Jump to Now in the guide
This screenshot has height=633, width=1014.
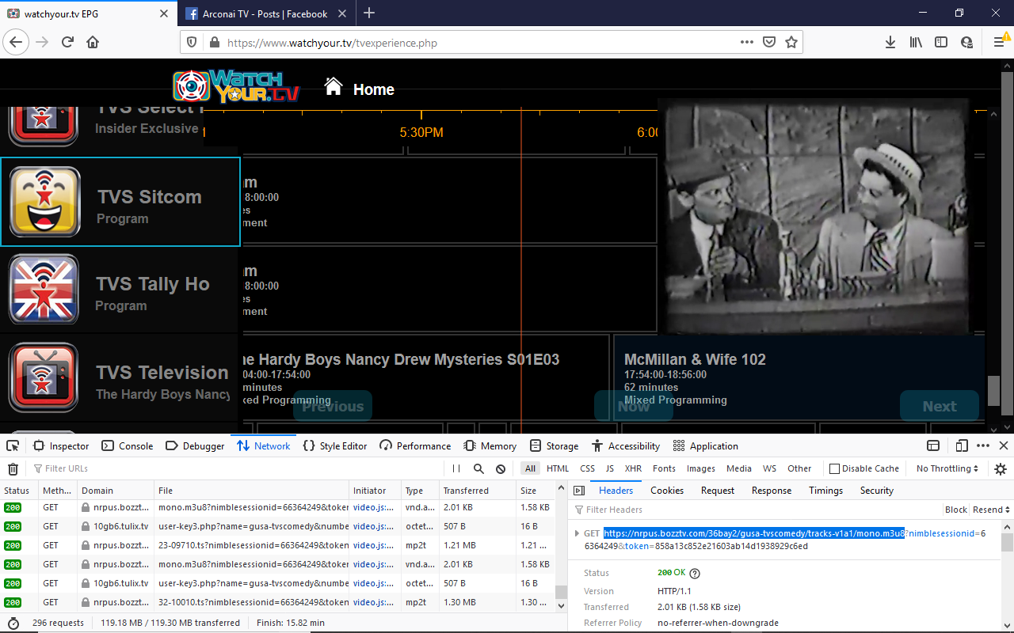[x=634, y=406]
